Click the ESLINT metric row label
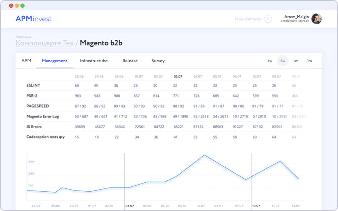 tap(33, 85)
